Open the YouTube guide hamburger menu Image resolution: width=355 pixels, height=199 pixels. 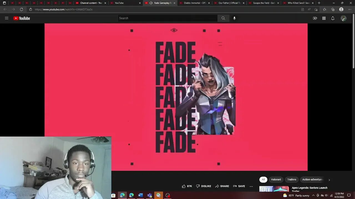(x=7, y=18)
